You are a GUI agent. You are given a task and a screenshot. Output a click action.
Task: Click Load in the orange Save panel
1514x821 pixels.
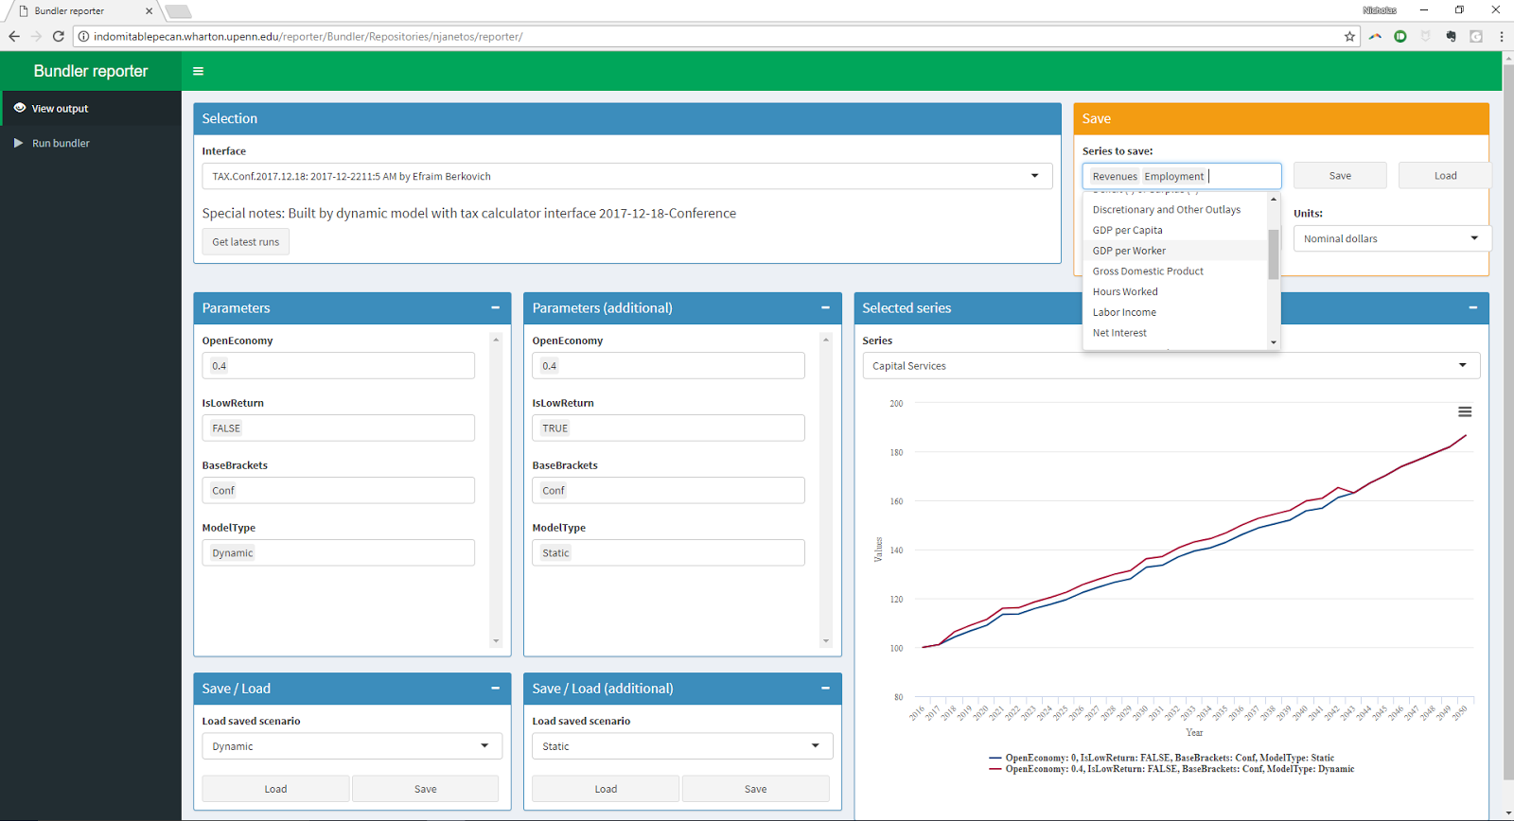click(x=1445, y=176)
